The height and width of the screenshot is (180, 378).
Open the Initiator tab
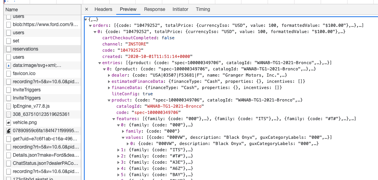(x=180, y=9)
